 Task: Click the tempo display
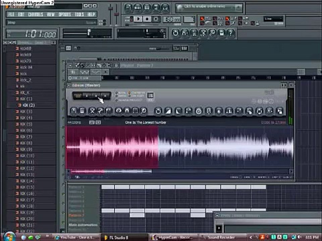tap(172, 19)
